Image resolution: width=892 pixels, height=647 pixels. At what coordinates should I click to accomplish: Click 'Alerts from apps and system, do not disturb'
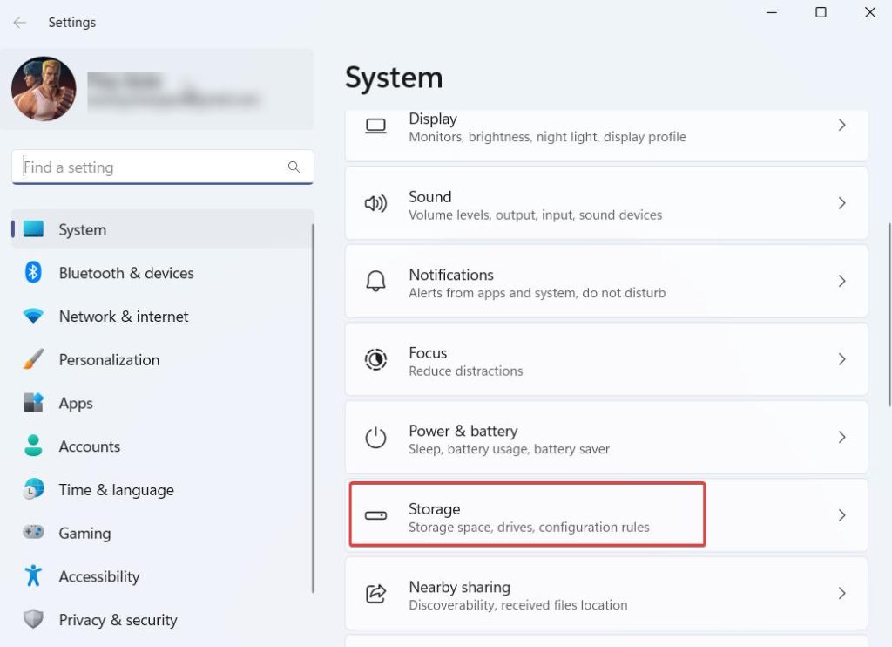[537, 293]
